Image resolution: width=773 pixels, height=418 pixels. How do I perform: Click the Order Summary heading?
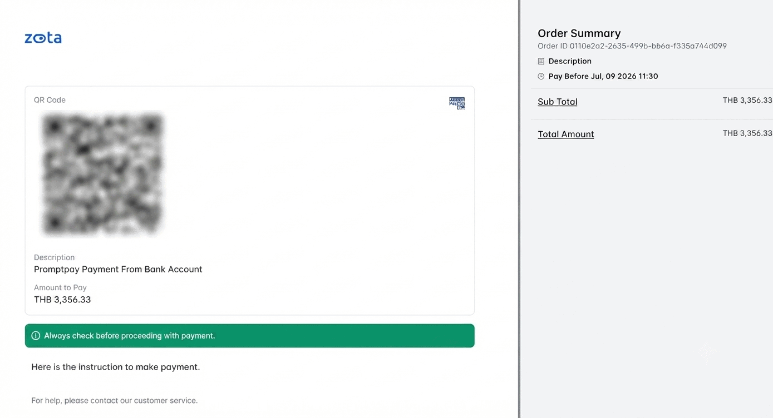point(579,33)
